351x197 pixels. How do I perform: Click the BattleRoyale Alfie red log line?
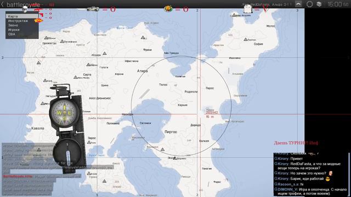42,176
